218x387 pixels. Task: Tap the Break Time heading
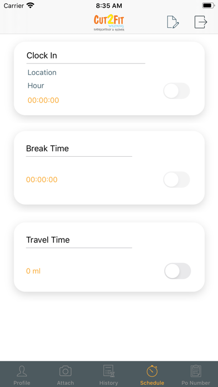47,148
